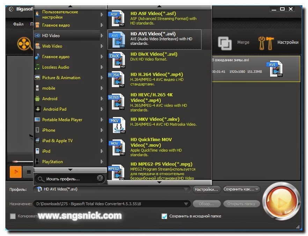Select HD Video category
The height and width of the screenshot is (236, 308).
tap(67, 35)
